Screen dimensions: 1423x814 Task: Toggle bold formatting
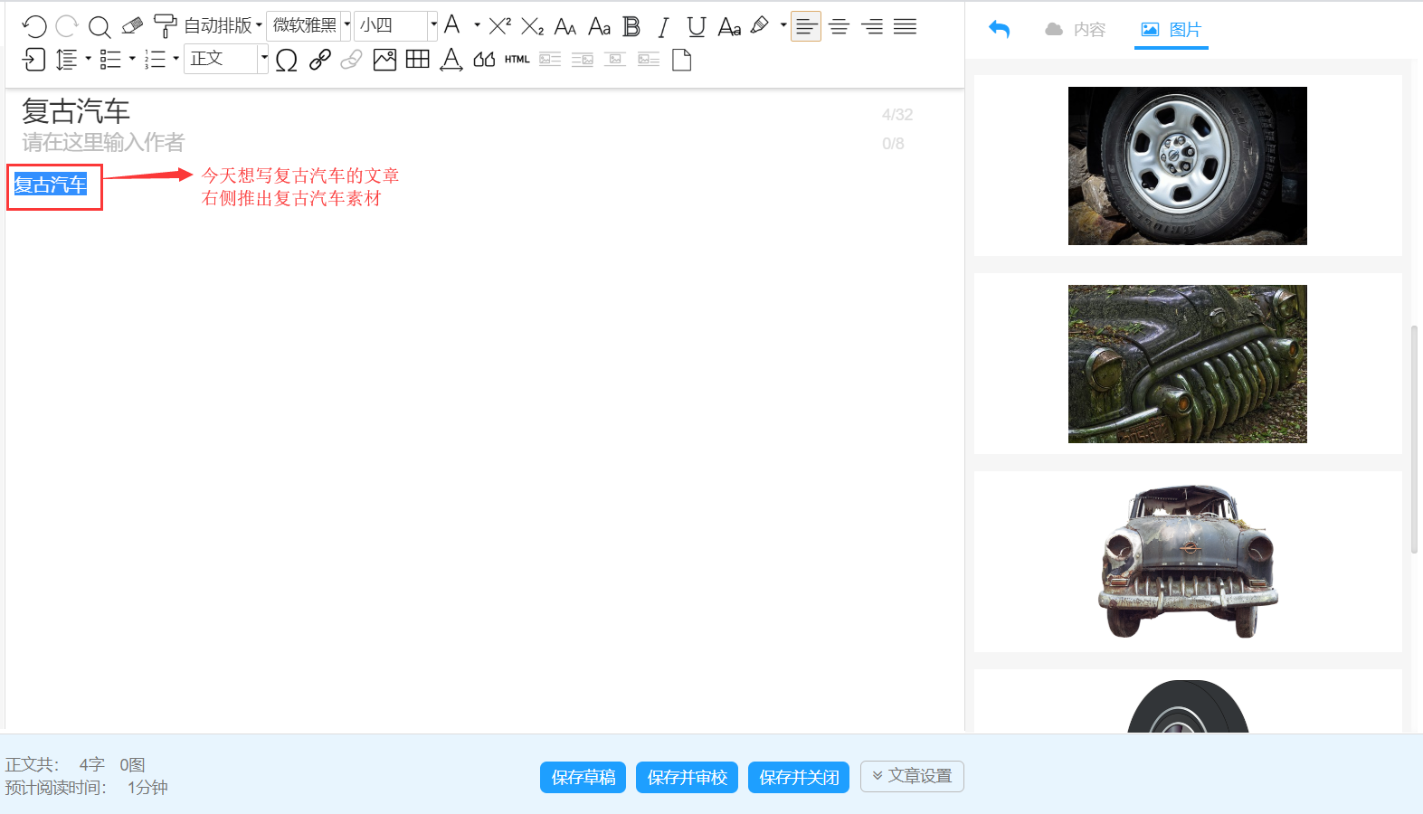631,26
